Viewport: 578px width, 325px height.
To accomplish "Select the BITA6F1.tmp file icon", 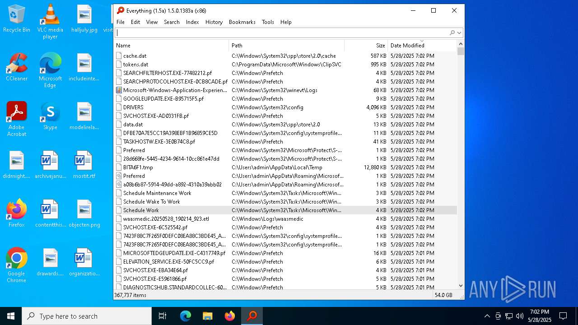I will (119, 167).
